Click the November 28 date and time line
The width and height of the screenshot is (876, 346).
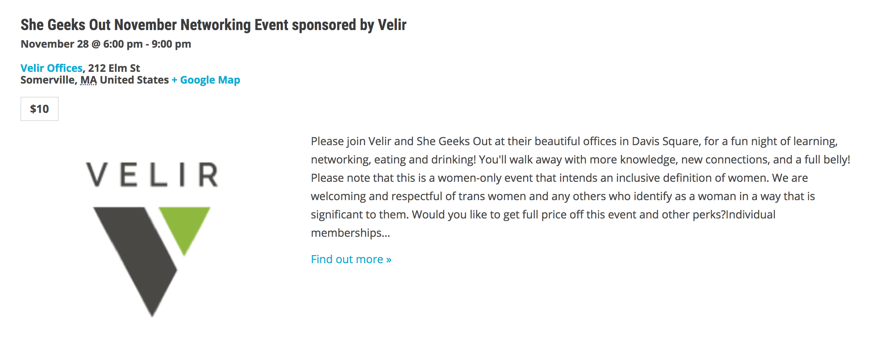coord(106,44)
